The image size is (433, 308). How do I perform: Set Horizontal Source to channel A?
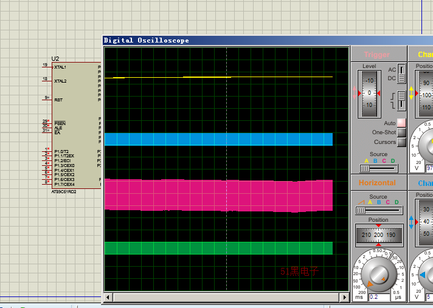(x=370, y=202)
